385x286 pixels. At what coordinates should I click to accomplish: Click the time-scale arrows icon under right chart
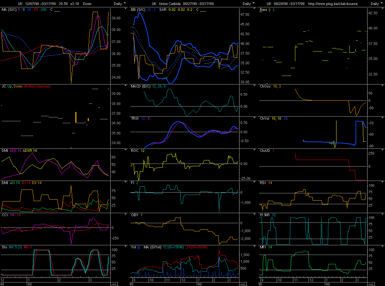371,284
